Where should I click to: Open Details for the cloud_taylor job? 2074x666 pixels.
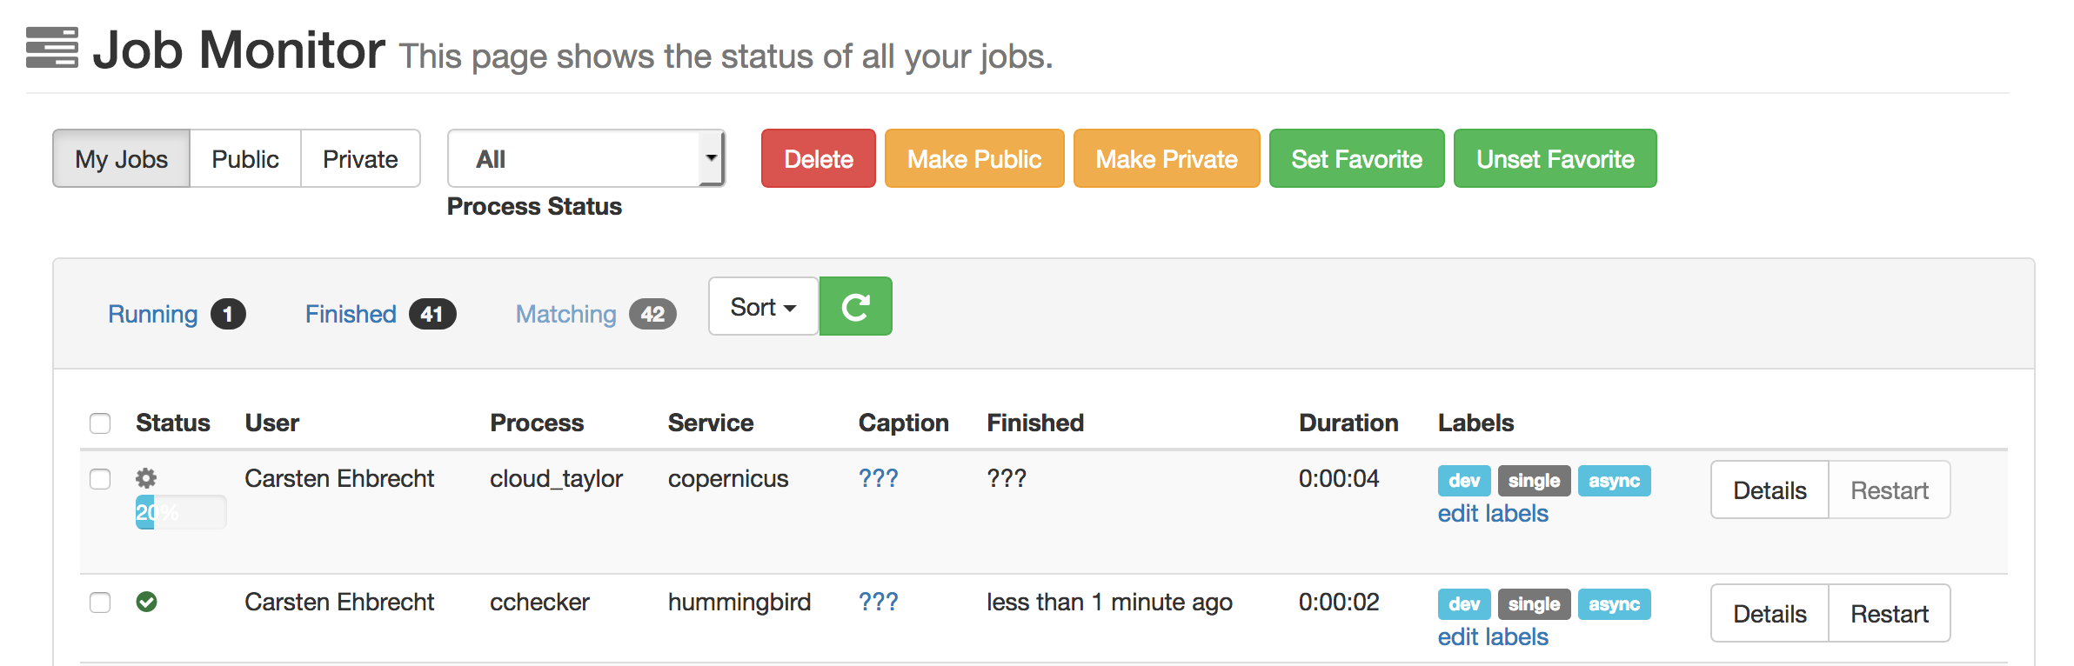click(1770, 490)
